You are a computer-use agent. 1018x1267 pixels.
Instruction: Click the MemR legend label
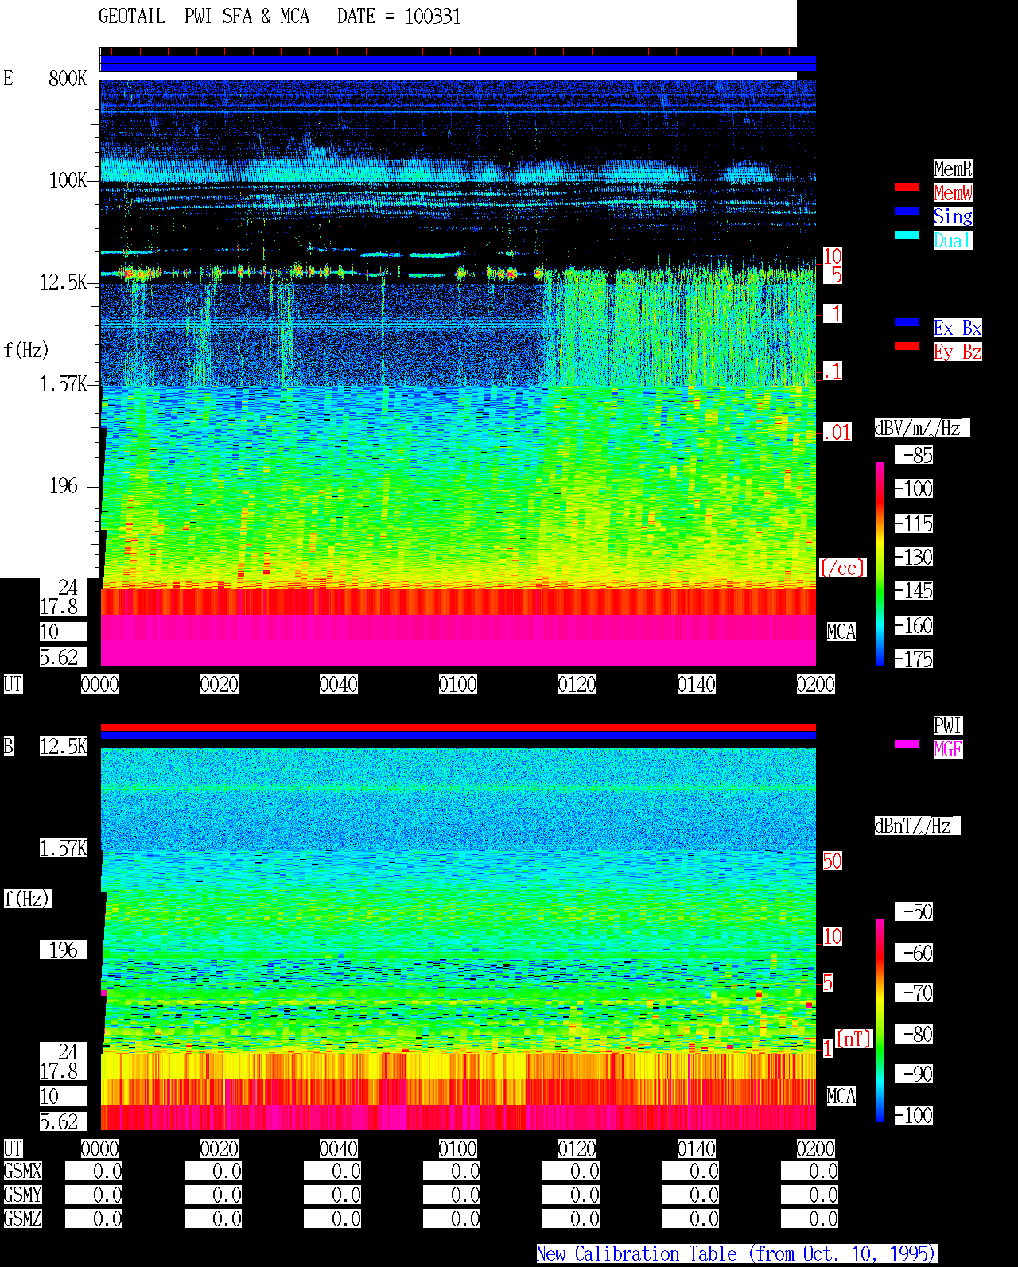click(953, 169)
